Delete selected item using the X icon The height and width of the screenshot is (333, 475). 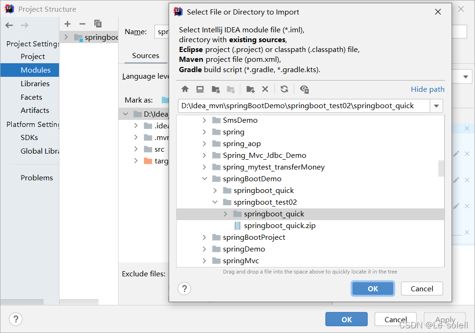(265, 89)
